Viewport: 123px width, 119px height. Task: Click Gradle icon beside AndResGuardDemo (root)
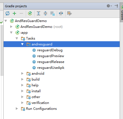click(x=17, y=27)
